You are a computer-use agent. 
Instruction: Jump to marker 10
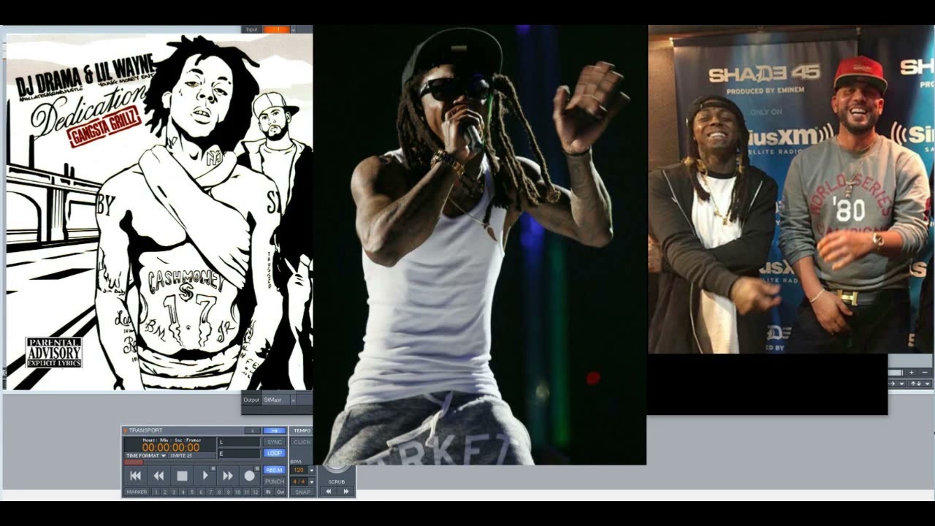[x=237, y=492]
